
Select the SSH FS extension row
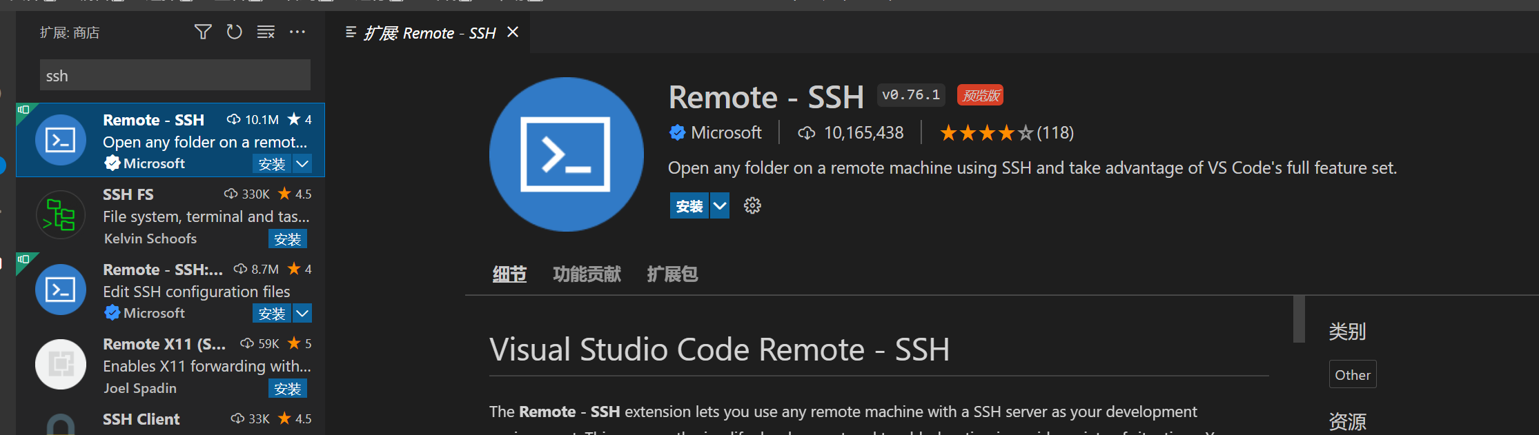(x=170, y=214)
